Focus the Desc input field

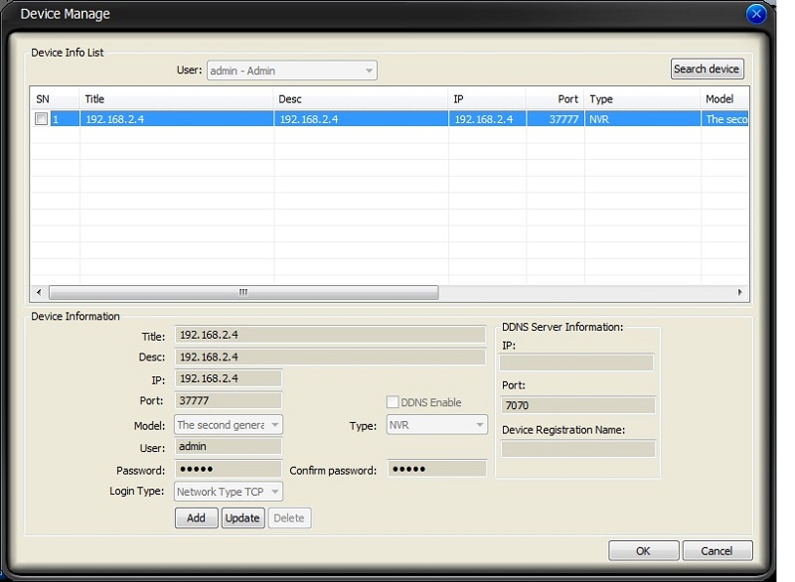pos(330,357)
